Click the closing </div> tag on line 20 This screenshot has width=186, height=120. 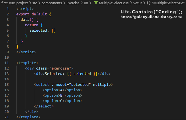point(32,112)
